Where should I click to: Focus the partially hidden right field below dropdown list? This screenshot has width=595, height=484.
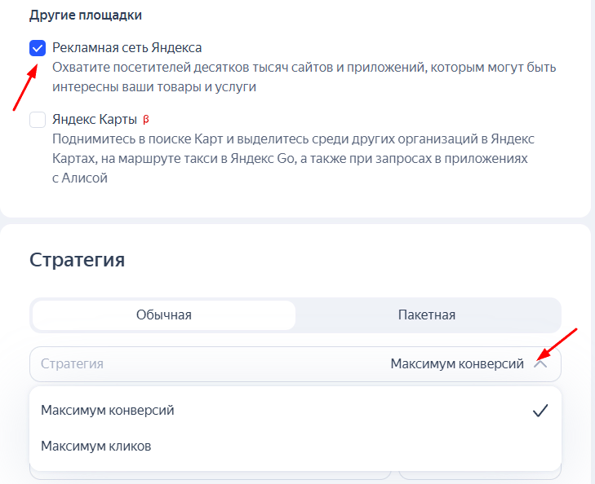coord(480,475)
